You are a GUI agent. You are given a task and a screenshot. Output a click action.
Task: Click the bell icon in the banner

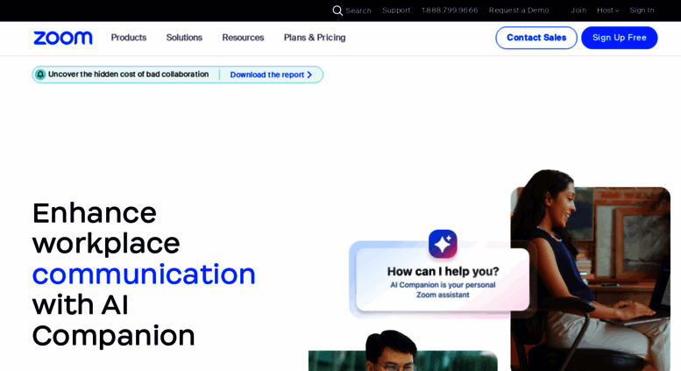40,75
